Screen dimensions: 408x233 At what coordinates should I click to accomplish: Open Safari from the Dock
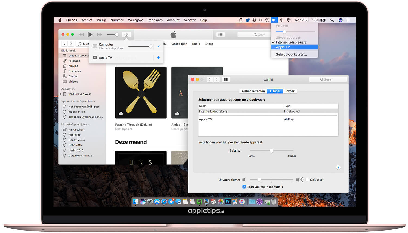point(164,202)
